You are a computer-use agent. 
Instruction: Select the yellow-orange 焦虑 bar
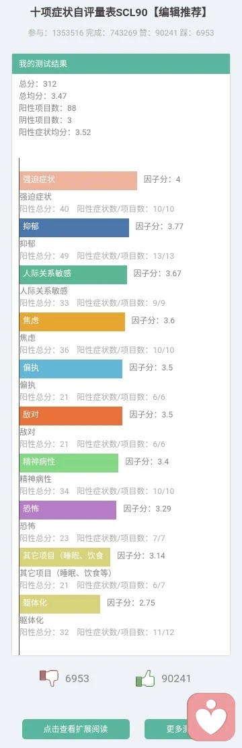pyautogui.click(x=72, y=321)
